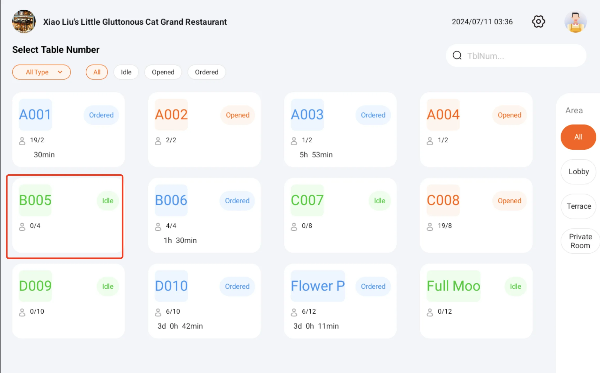This screenshot has height=373, width=600.
Task: Click the person icon beside 0/10
Action: click(x=22, y=312)
